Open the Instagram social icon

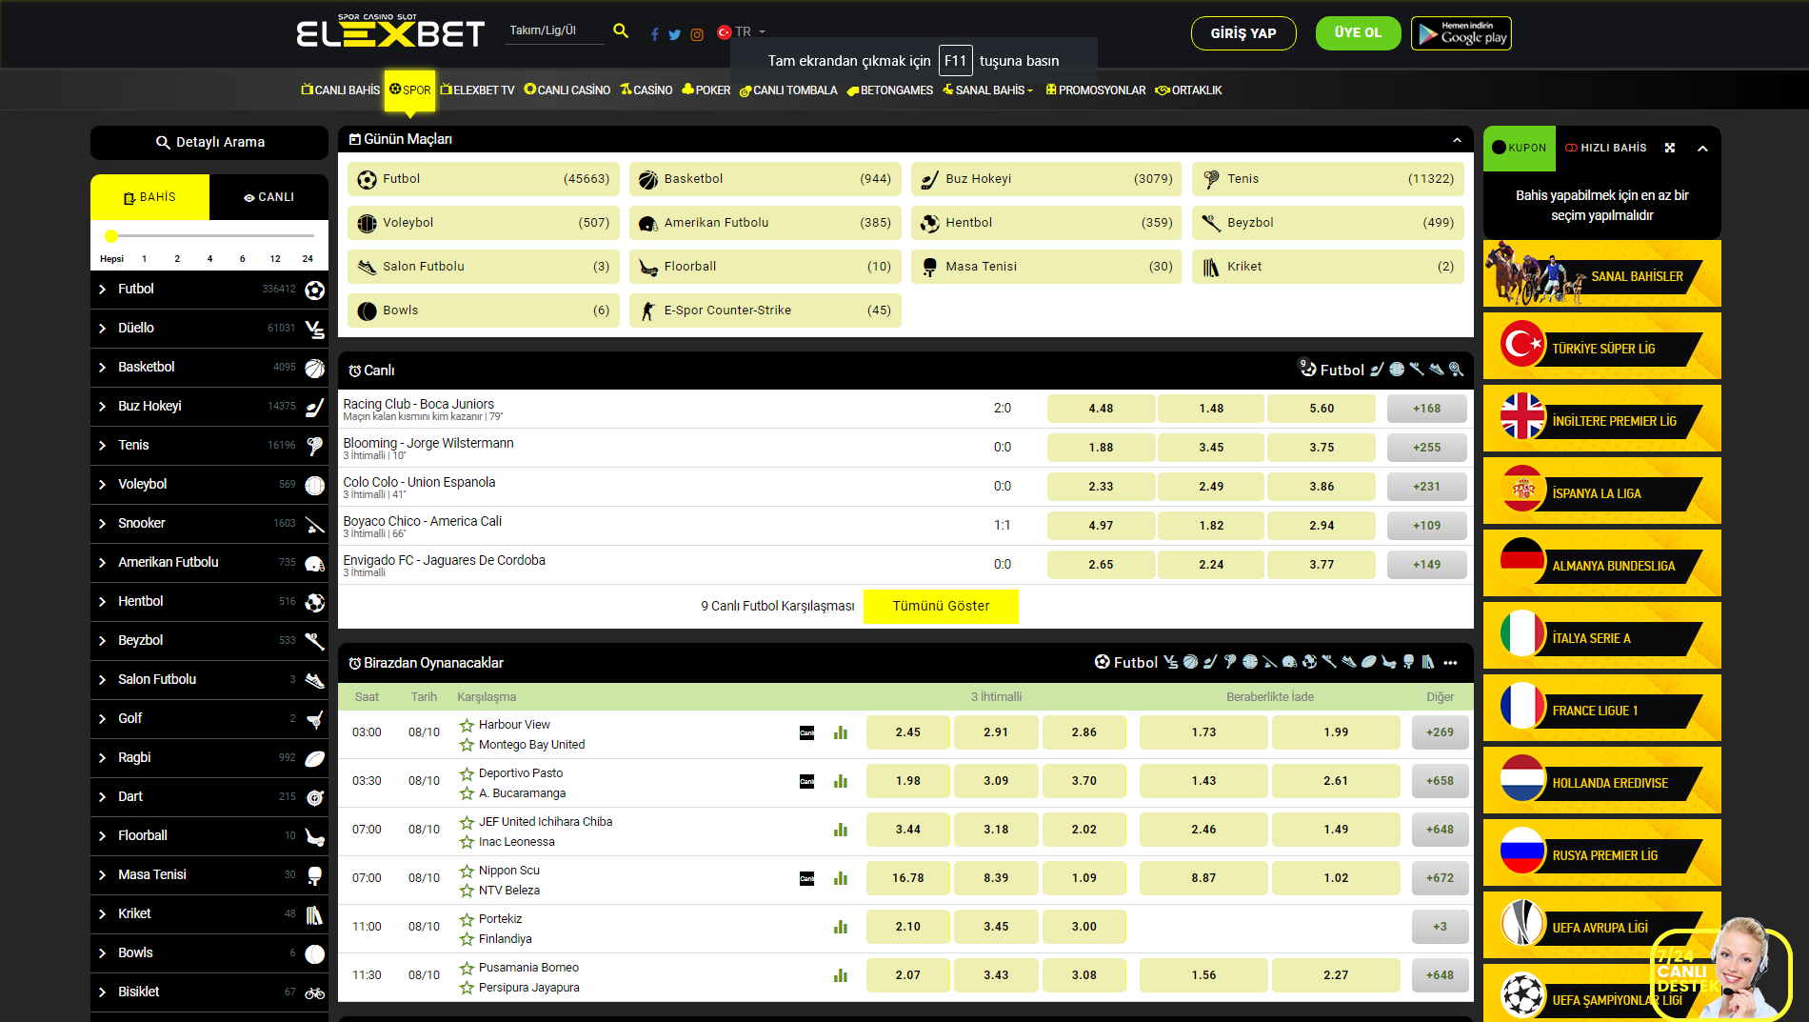point(697,34)
